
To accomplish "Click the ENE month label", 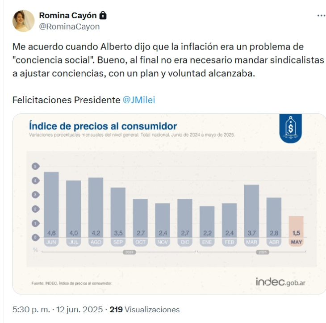I will (x=207, y=242).
